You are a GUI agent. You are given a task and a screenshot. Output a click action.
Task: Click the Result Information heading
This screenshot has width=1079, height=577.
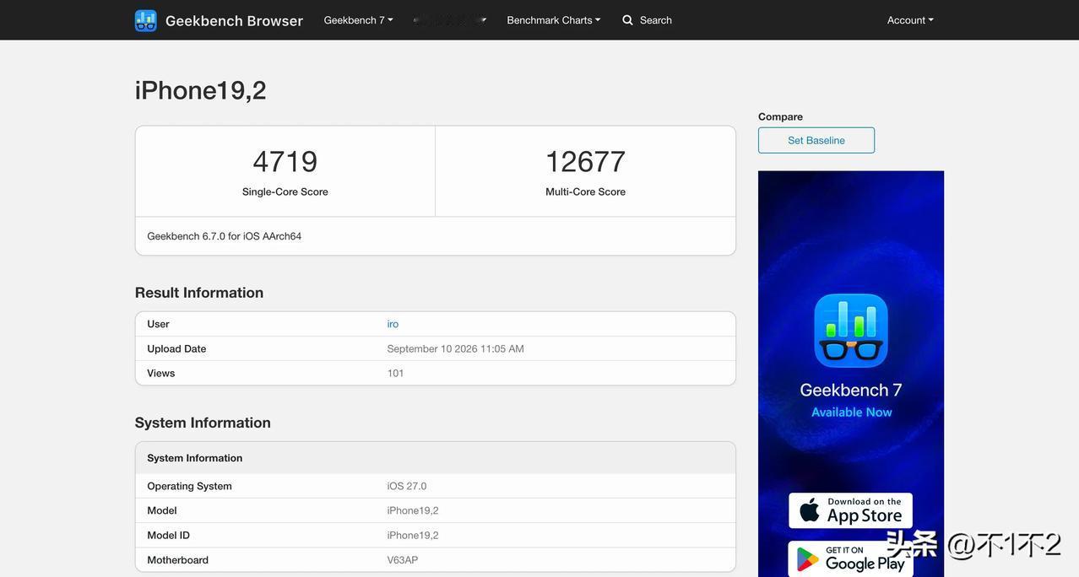pos(199,293)
